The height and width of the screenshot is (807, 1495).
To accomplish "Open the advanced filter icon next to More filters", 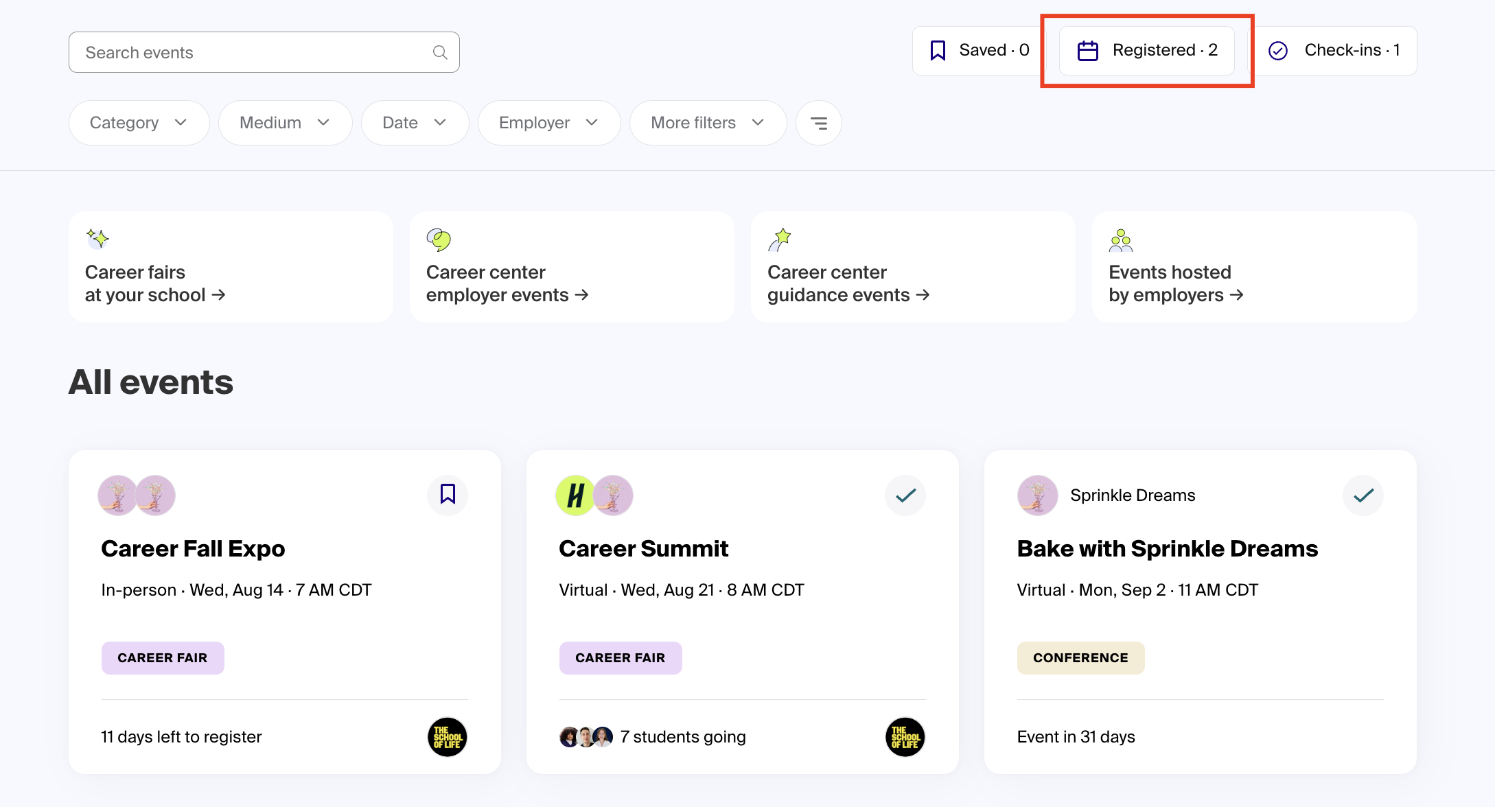I will 818,122.
